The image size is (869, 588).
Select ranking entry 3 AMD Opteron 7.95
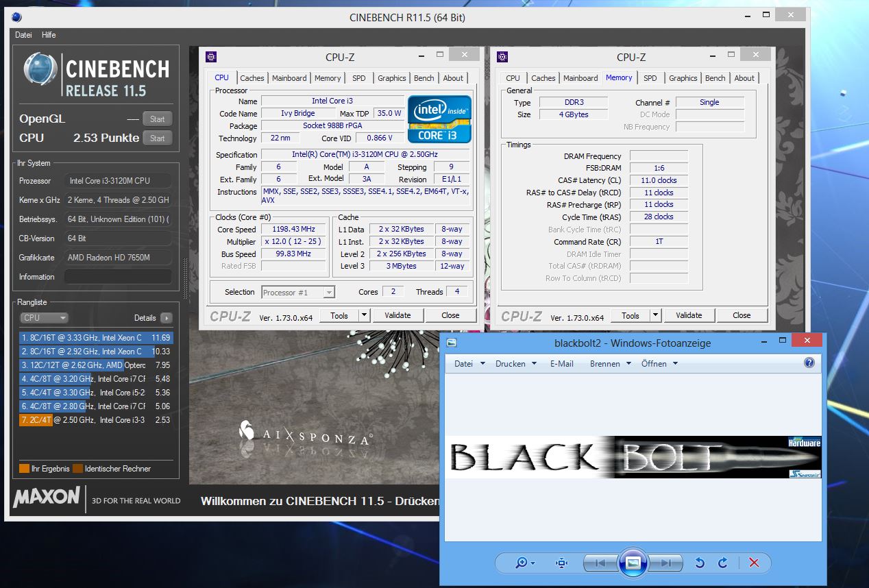96,365
